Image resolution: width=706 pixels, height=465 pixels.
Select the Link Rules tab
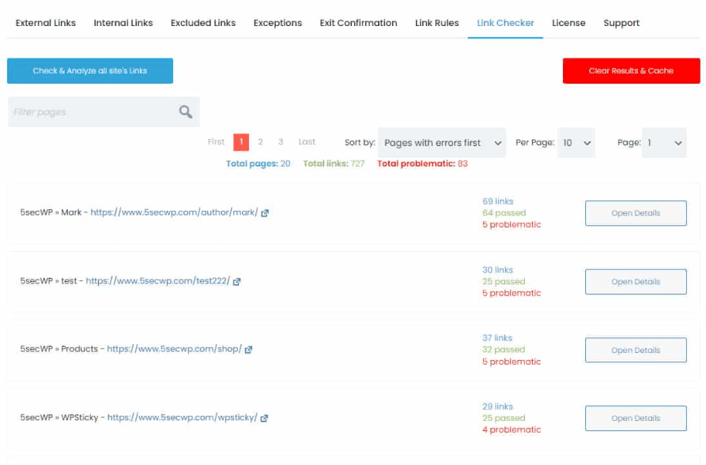coord(436,23)
